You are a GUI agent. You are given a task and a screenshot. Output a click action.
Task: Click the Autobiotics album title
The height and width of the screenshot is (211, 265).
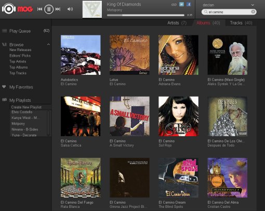tap(69, 80)
